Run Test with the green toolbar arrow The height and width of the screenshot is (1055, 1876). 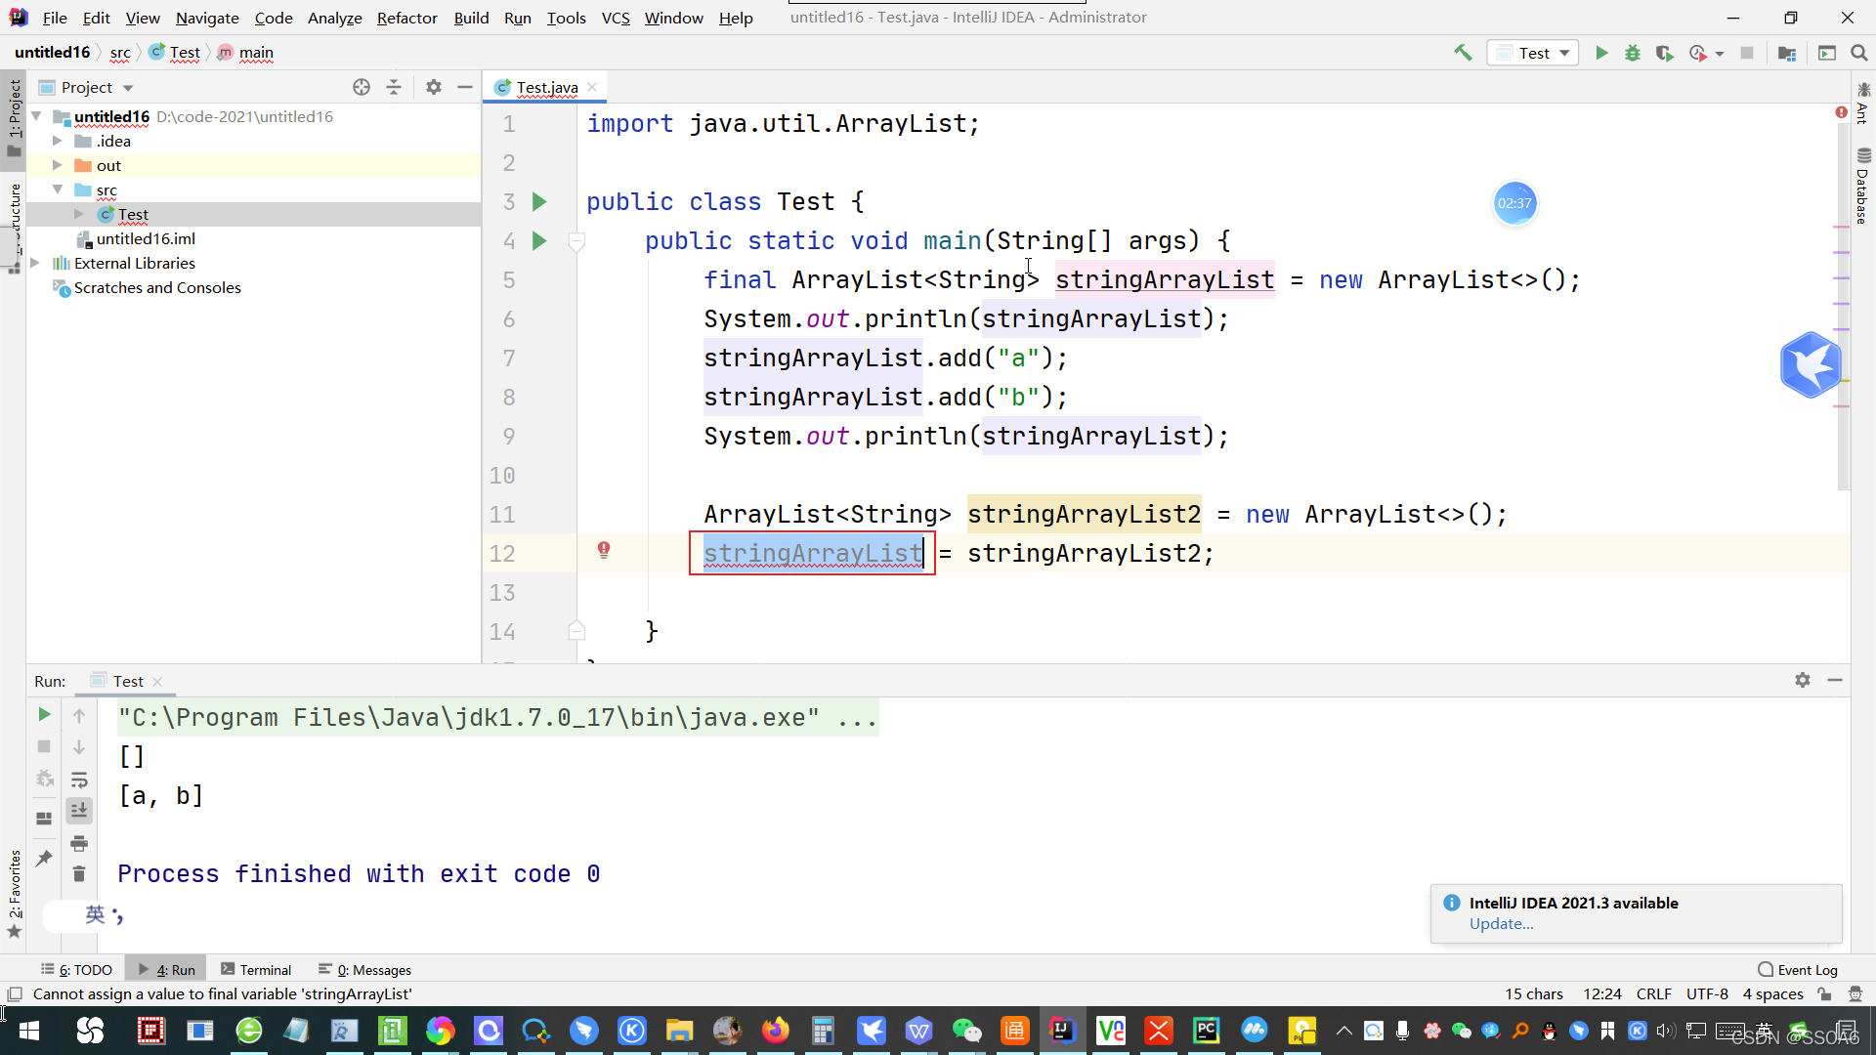tap(1601, 53)
